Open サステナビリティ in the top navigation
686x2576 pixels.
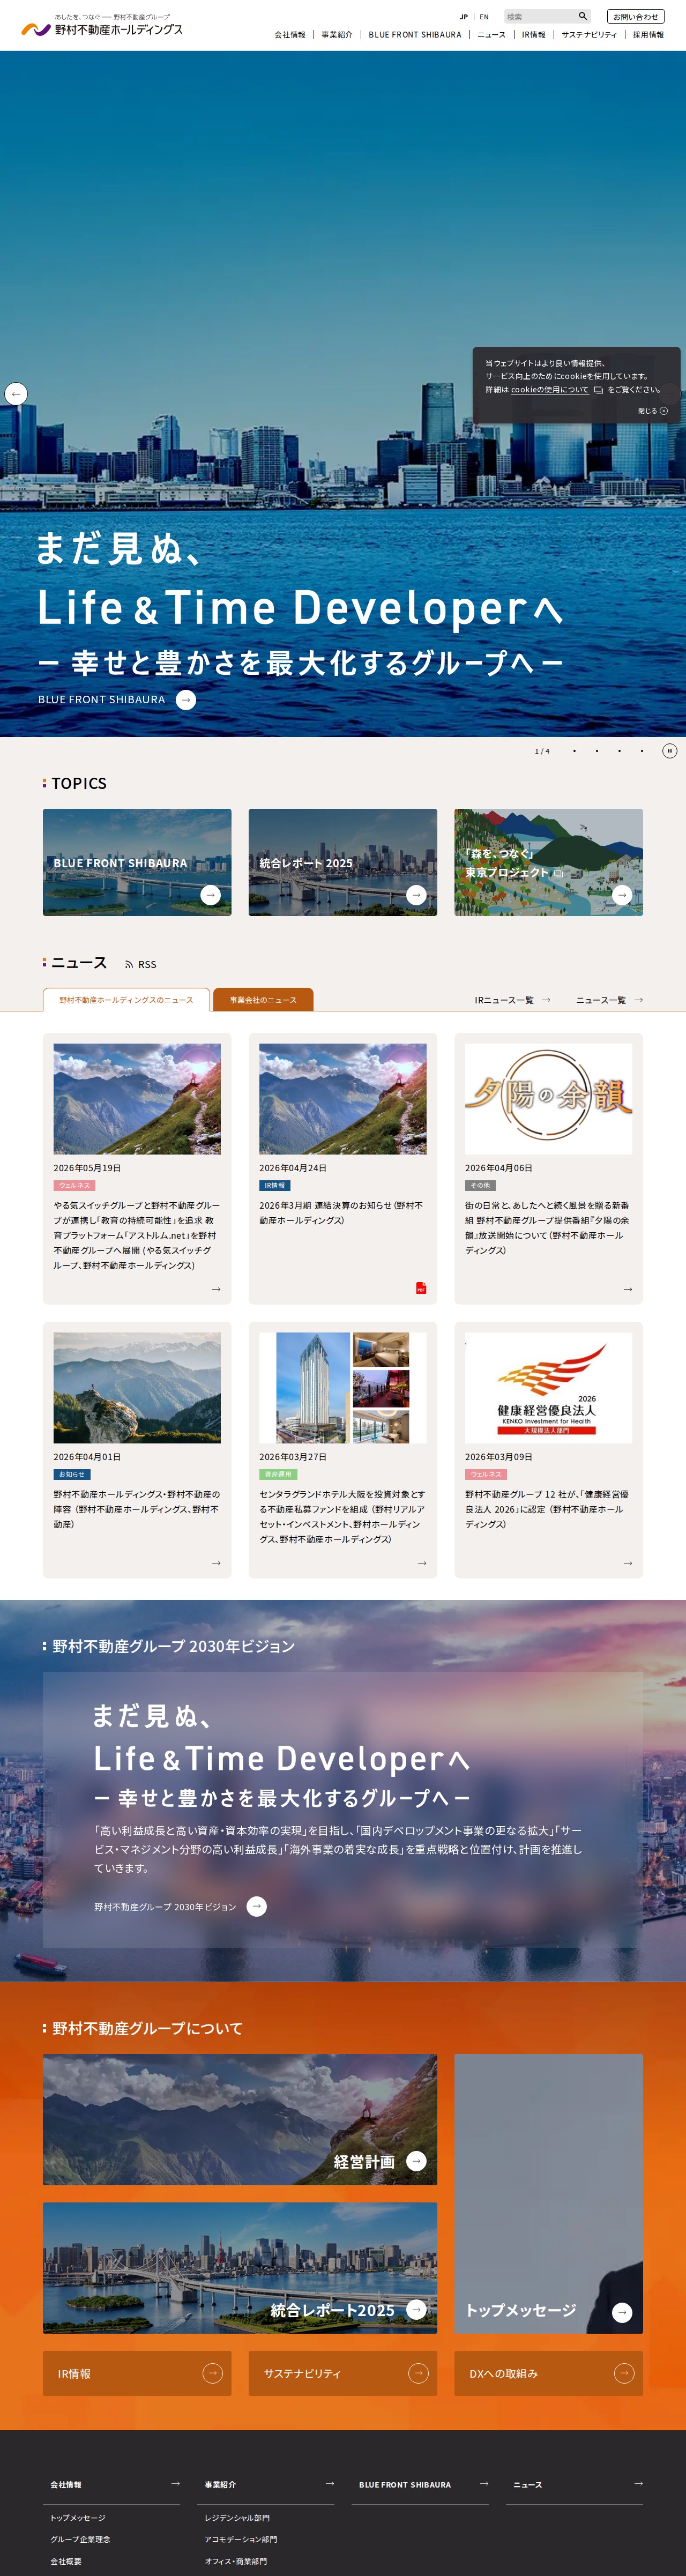click(589, 35)
